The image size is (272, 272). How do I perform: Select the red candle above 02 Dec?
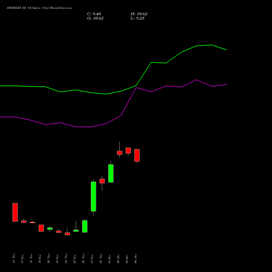[x=120, y=153]
